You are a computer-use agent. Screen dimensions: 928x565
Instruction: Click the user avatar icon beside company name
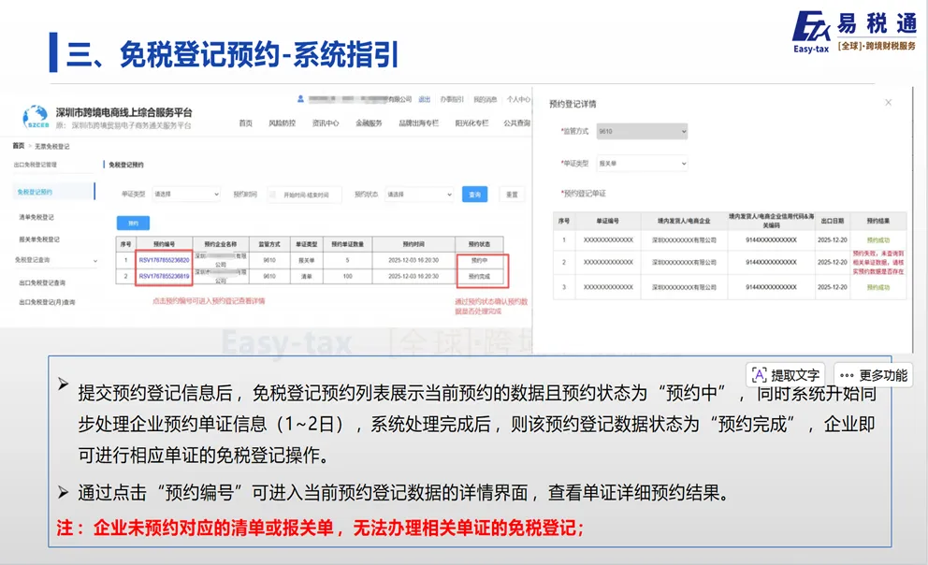(299, 98)
